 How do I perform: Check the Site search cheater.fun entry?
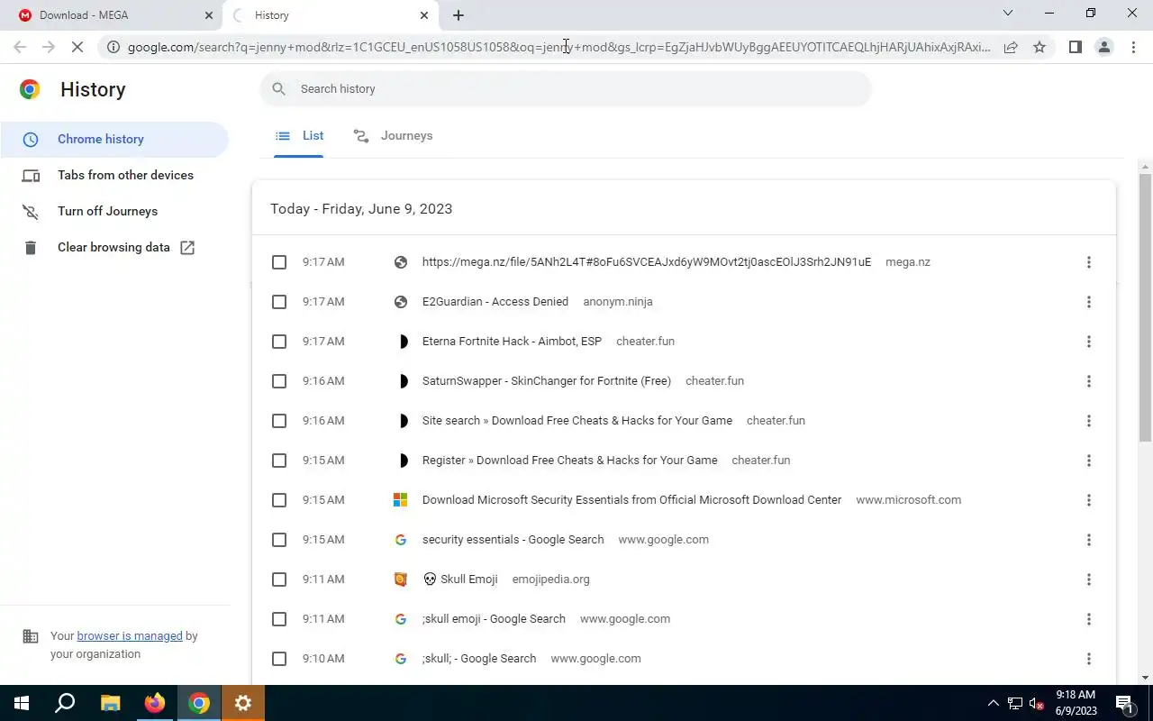click(279, 421)
